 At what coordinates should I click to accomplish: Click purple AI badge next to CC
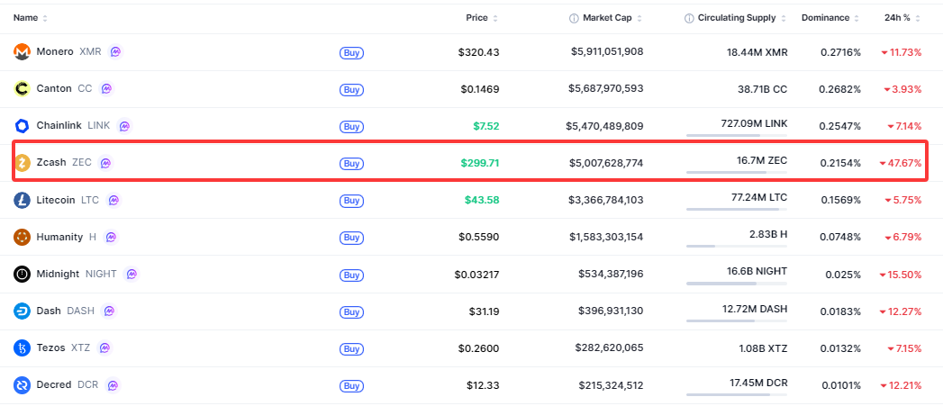(x=106, y=88)
